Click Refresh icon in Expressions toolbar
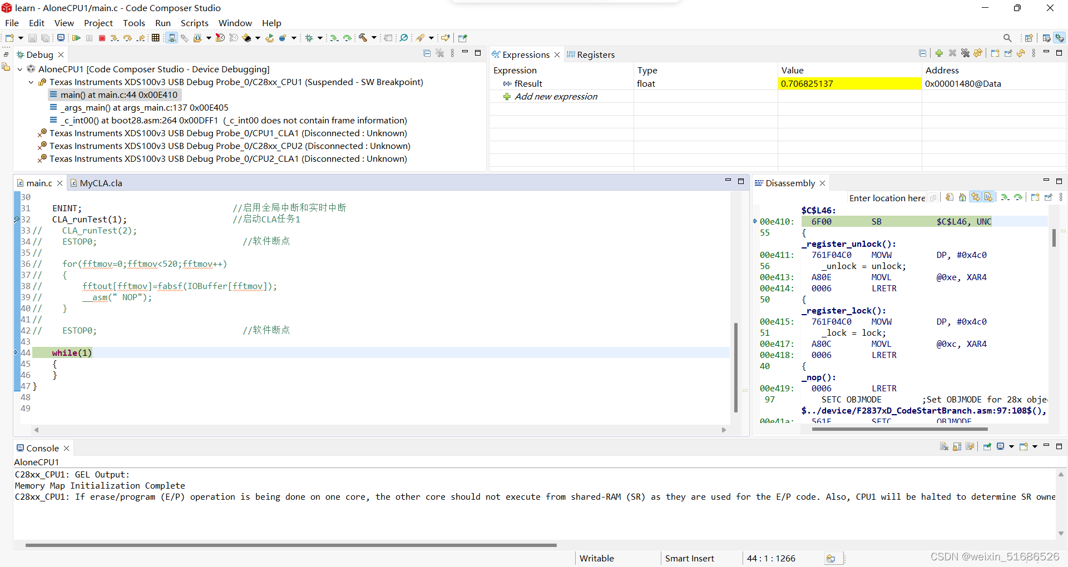This screenshot has height=567, width=1068. [1021, 53]
